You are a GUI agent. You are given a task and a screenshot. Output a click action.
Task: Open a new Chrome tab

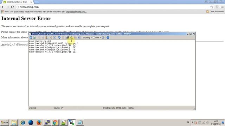click(x=37, y=2)
